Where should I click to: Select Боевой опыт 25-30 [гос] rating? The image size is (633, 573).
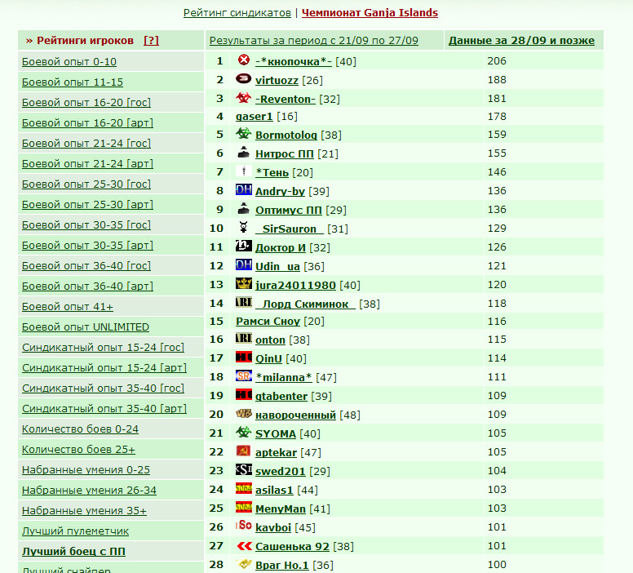[x=86, y=184]
